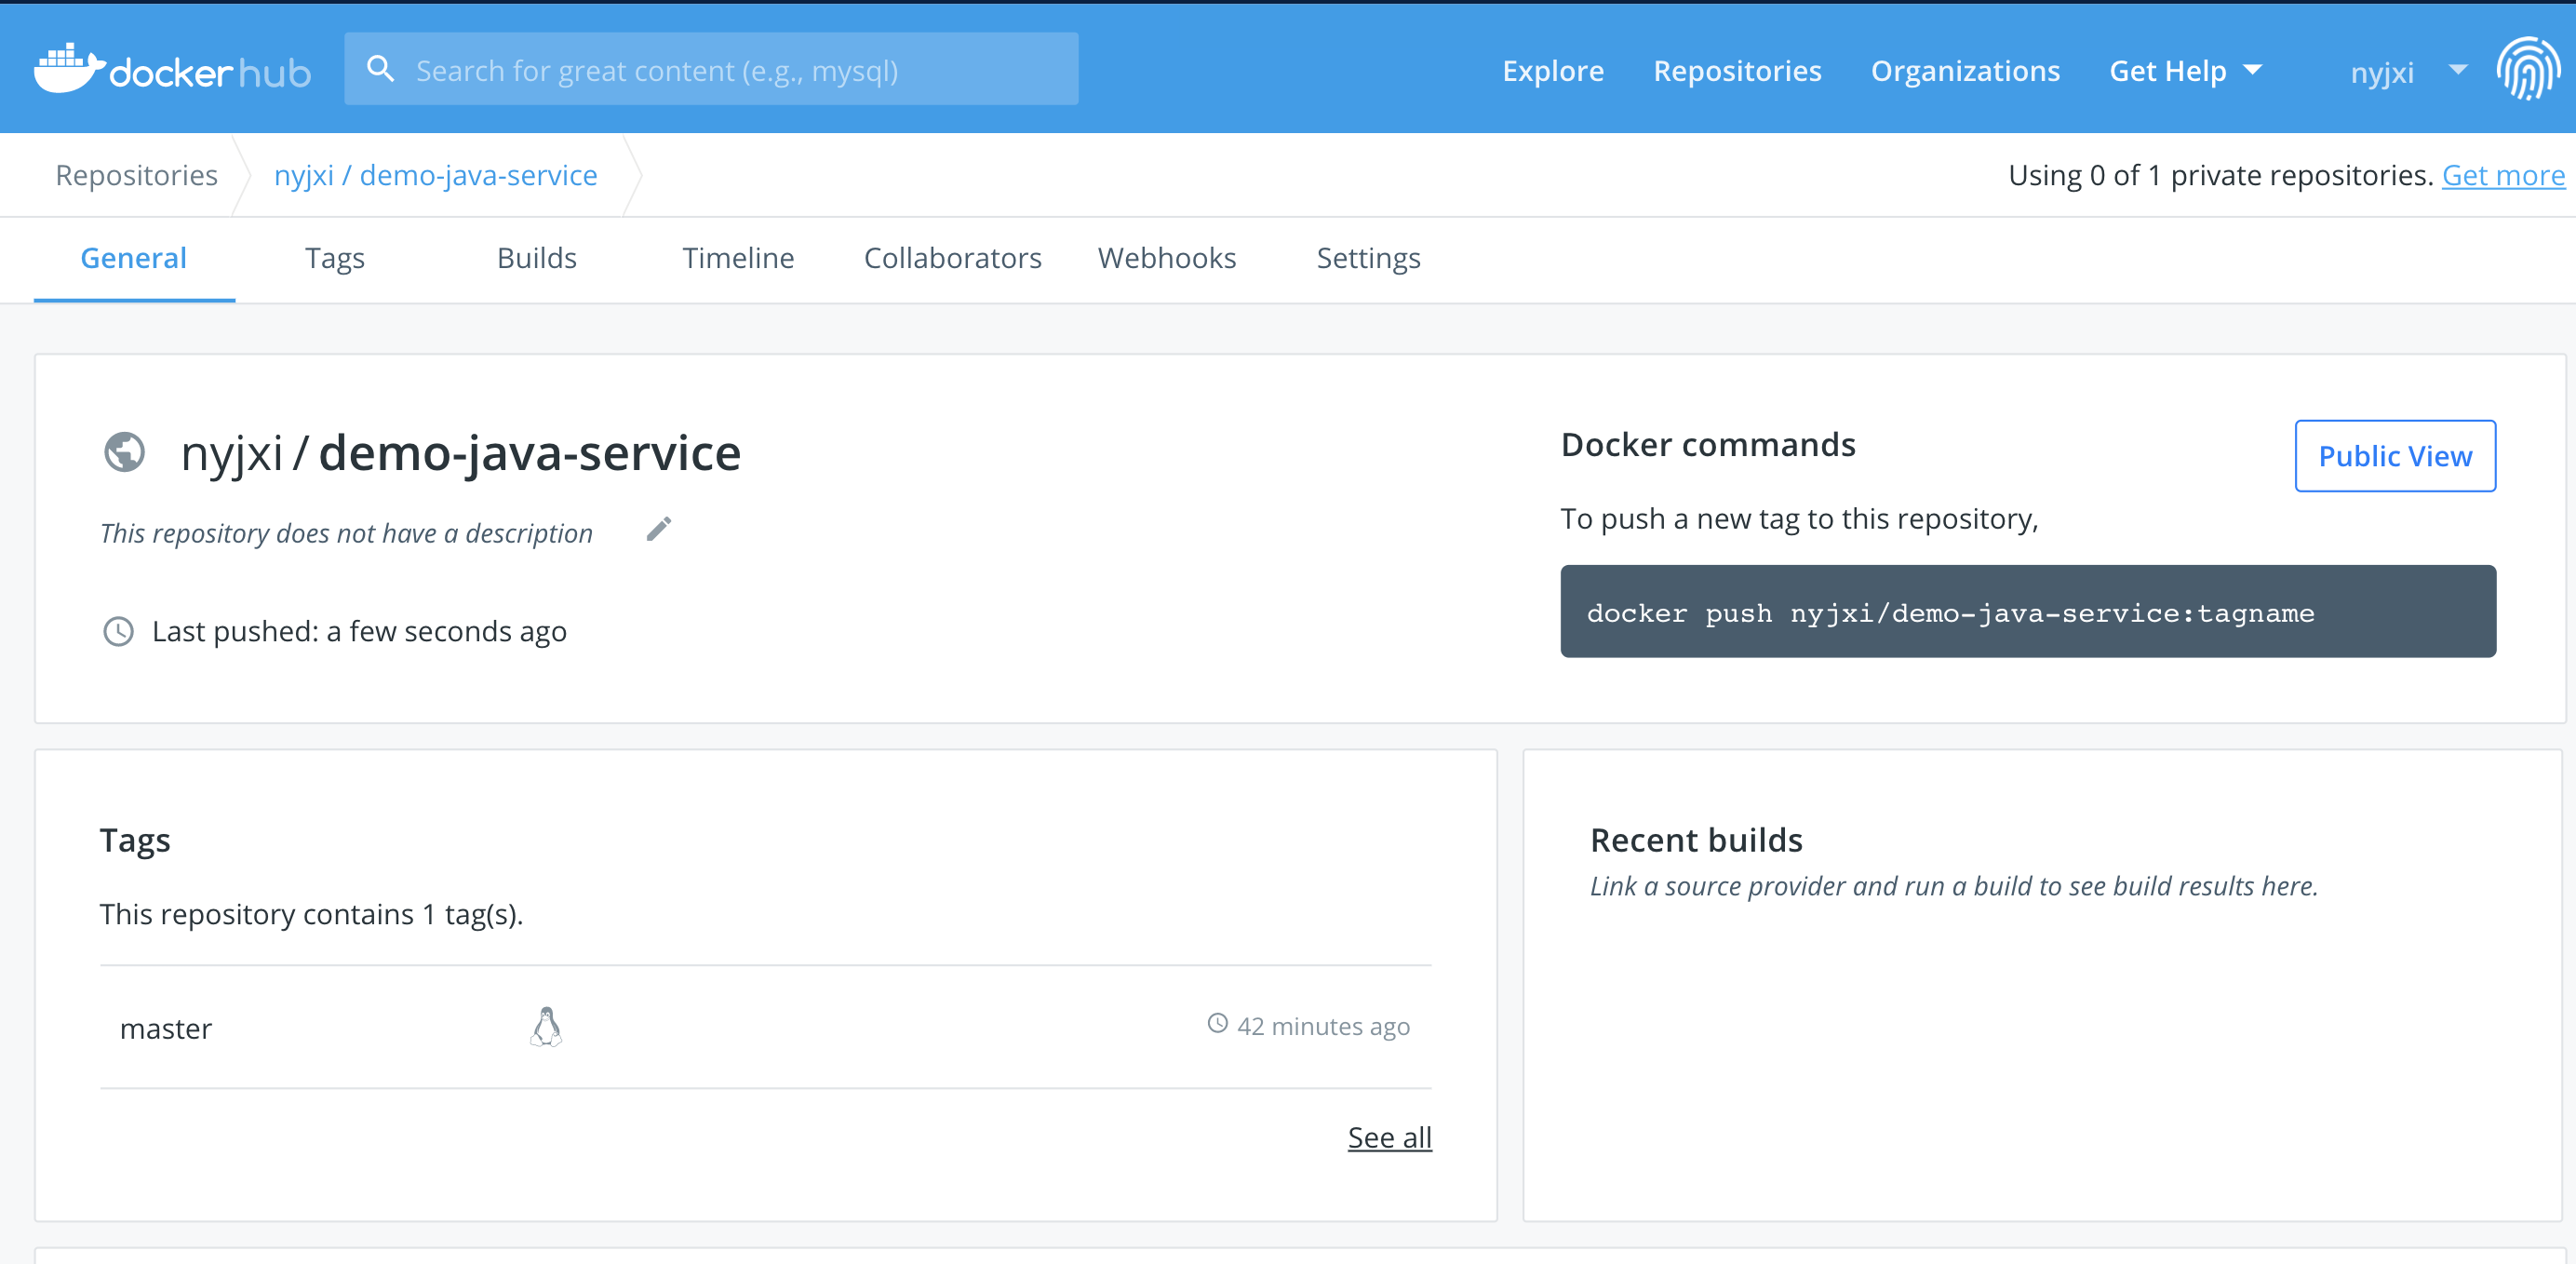Click the Tags section heading
Image resolution: width=2576 pixels, height=1264 pixels.
tap(135, 841)
